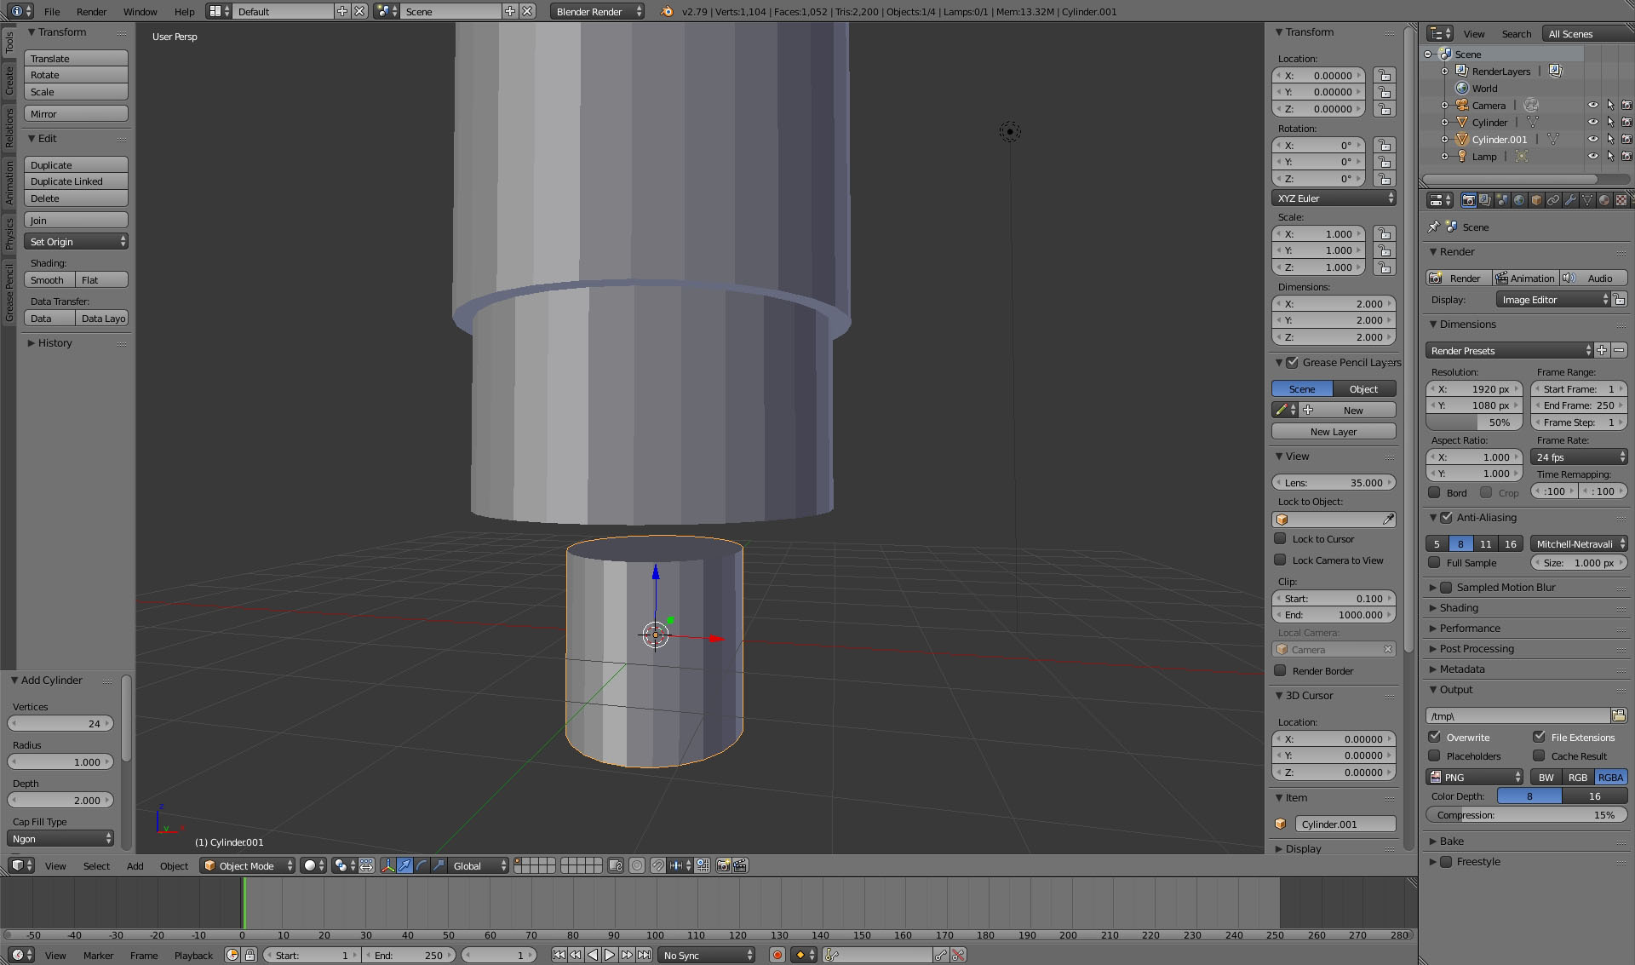This screenshot has width=1635, height=965.
Task: Select the rotate manipulator arc icon
Action: 422,865
